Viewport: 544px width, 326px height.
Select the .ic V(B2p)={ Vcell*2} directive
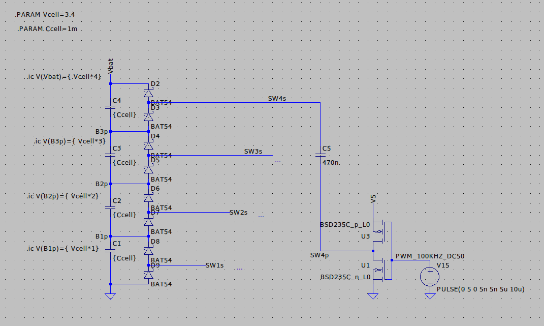coord(63,196)
